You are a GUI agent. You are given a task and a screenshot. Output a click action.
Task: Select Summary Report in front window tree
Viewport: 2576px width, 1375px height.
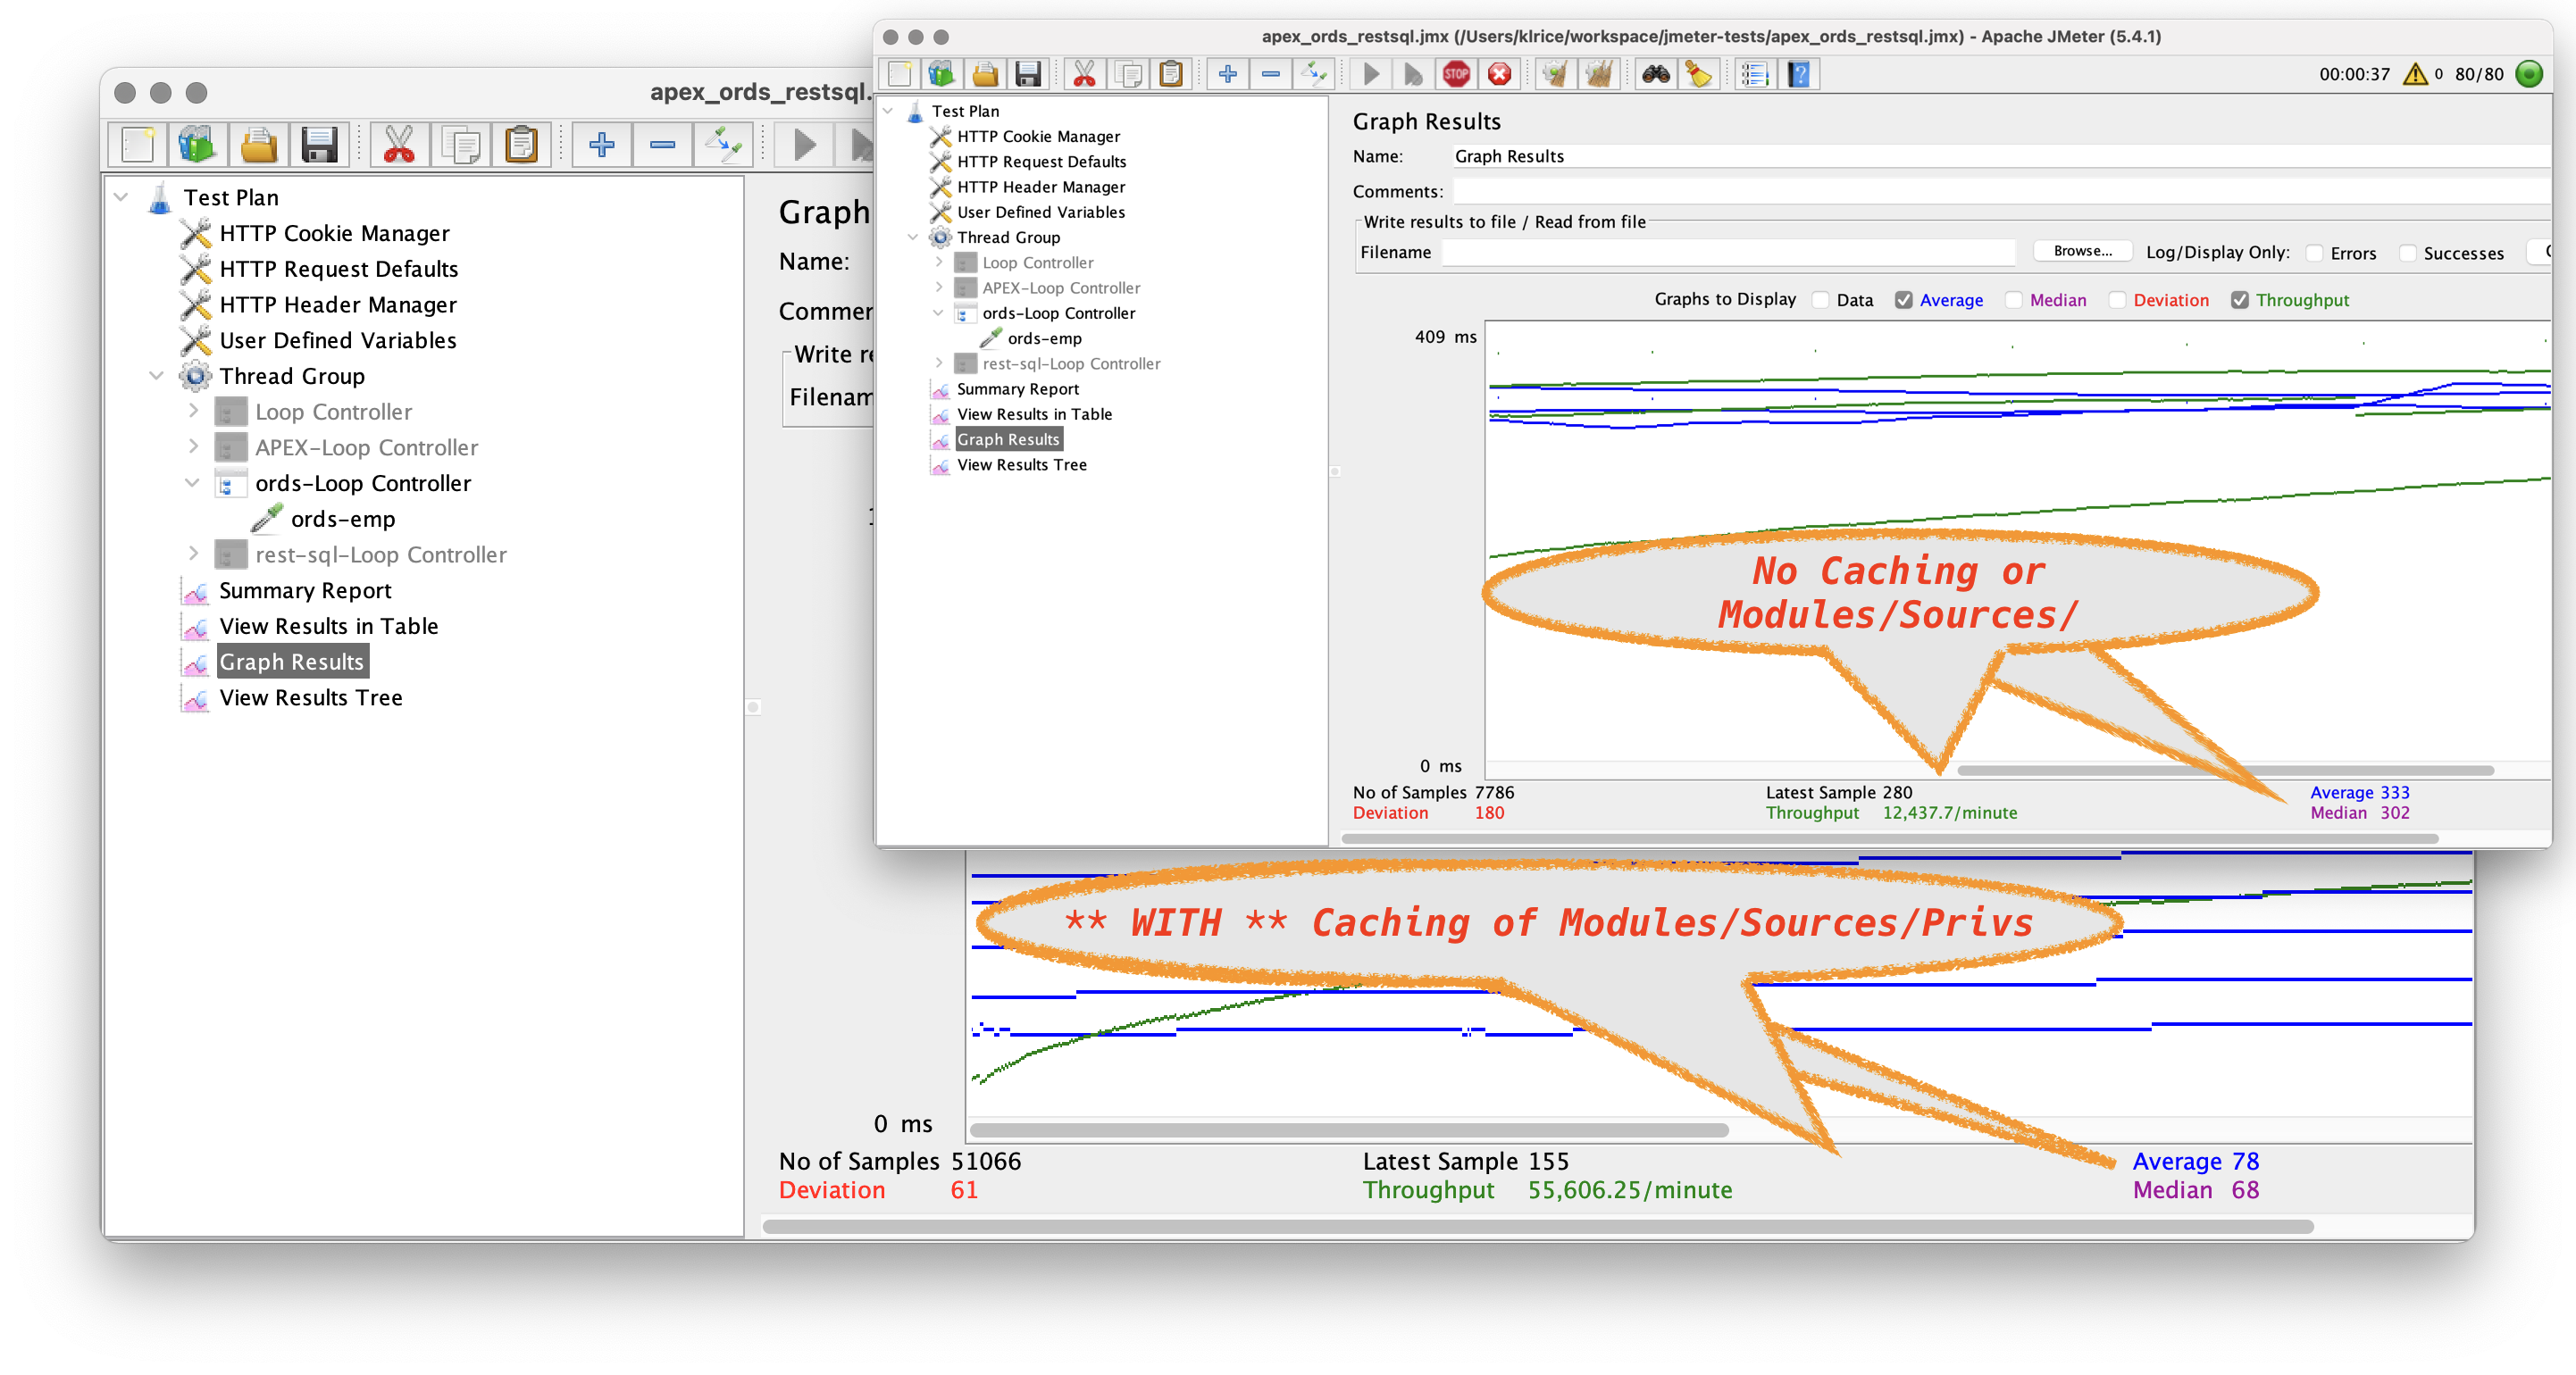pyautogui.click(x=1017, y=388)
